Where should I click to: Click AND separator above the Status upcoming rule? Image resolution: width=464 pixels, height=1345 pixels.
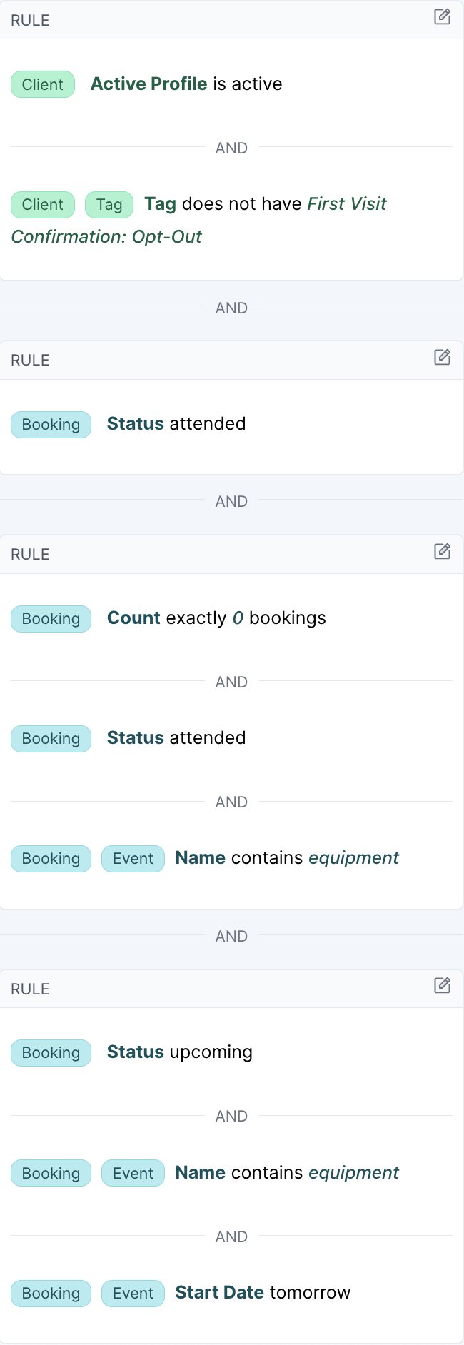tap(231, 937)
